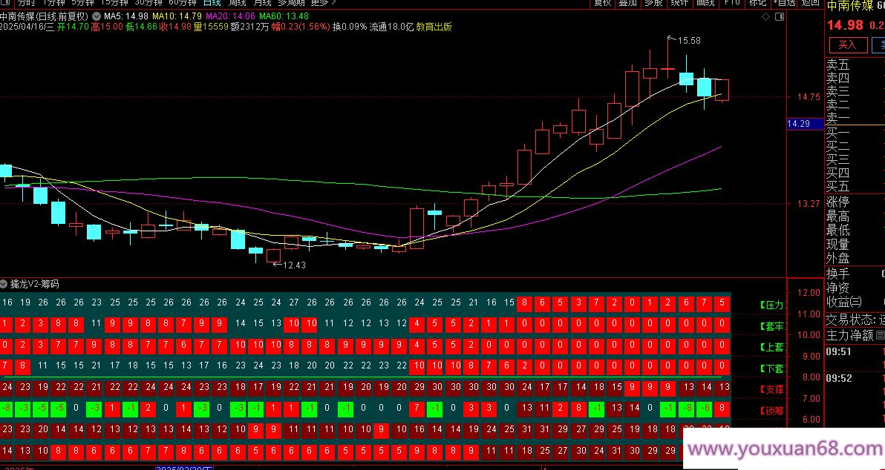
Task: Click the 12.43 low price annotation
Action: [294, 265]
